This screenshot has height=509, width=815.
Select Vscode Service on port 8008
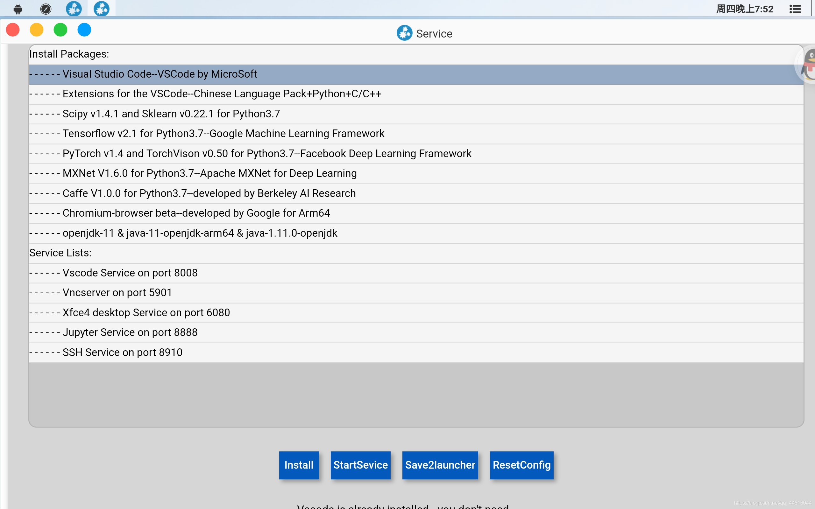click(416, 273)
